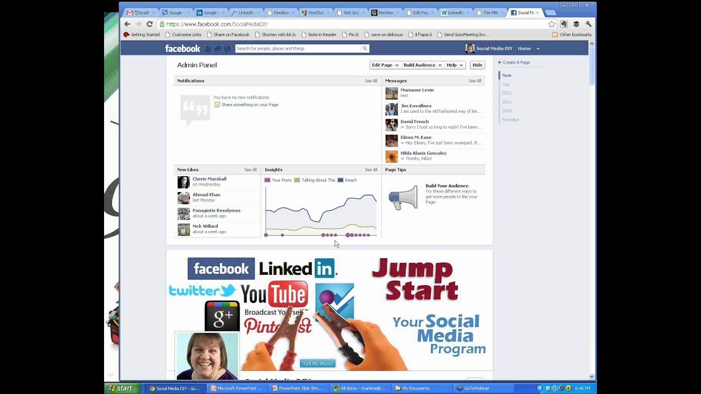The width and height of the screenshot is (701, 394).
Task: Hide the Admin Panel
Action: click(x=477, y=65)
